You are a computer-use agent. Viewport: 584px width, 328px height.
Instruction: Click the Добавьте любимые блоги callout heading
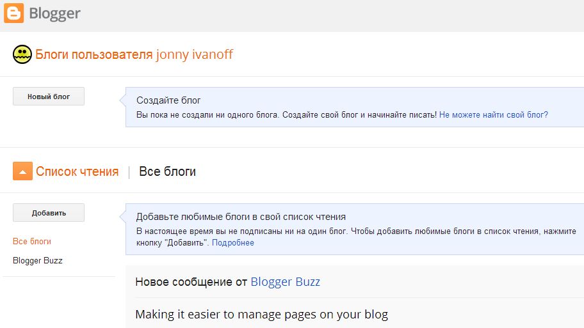[x=241, y=217]
